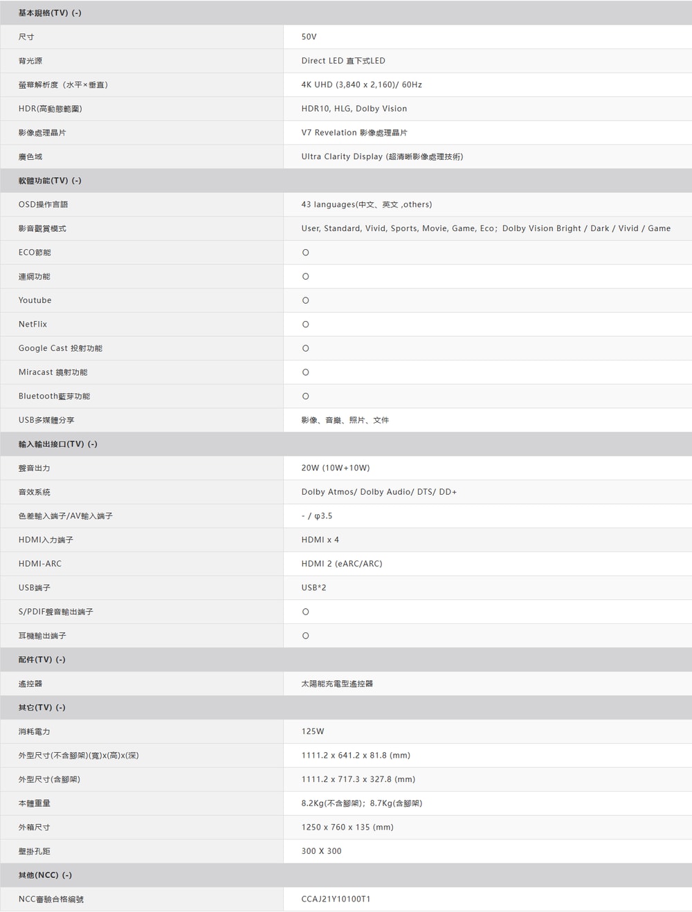
Task: Click the 太陽能充電型遙控器 remote value
Action: click(337, 684)
